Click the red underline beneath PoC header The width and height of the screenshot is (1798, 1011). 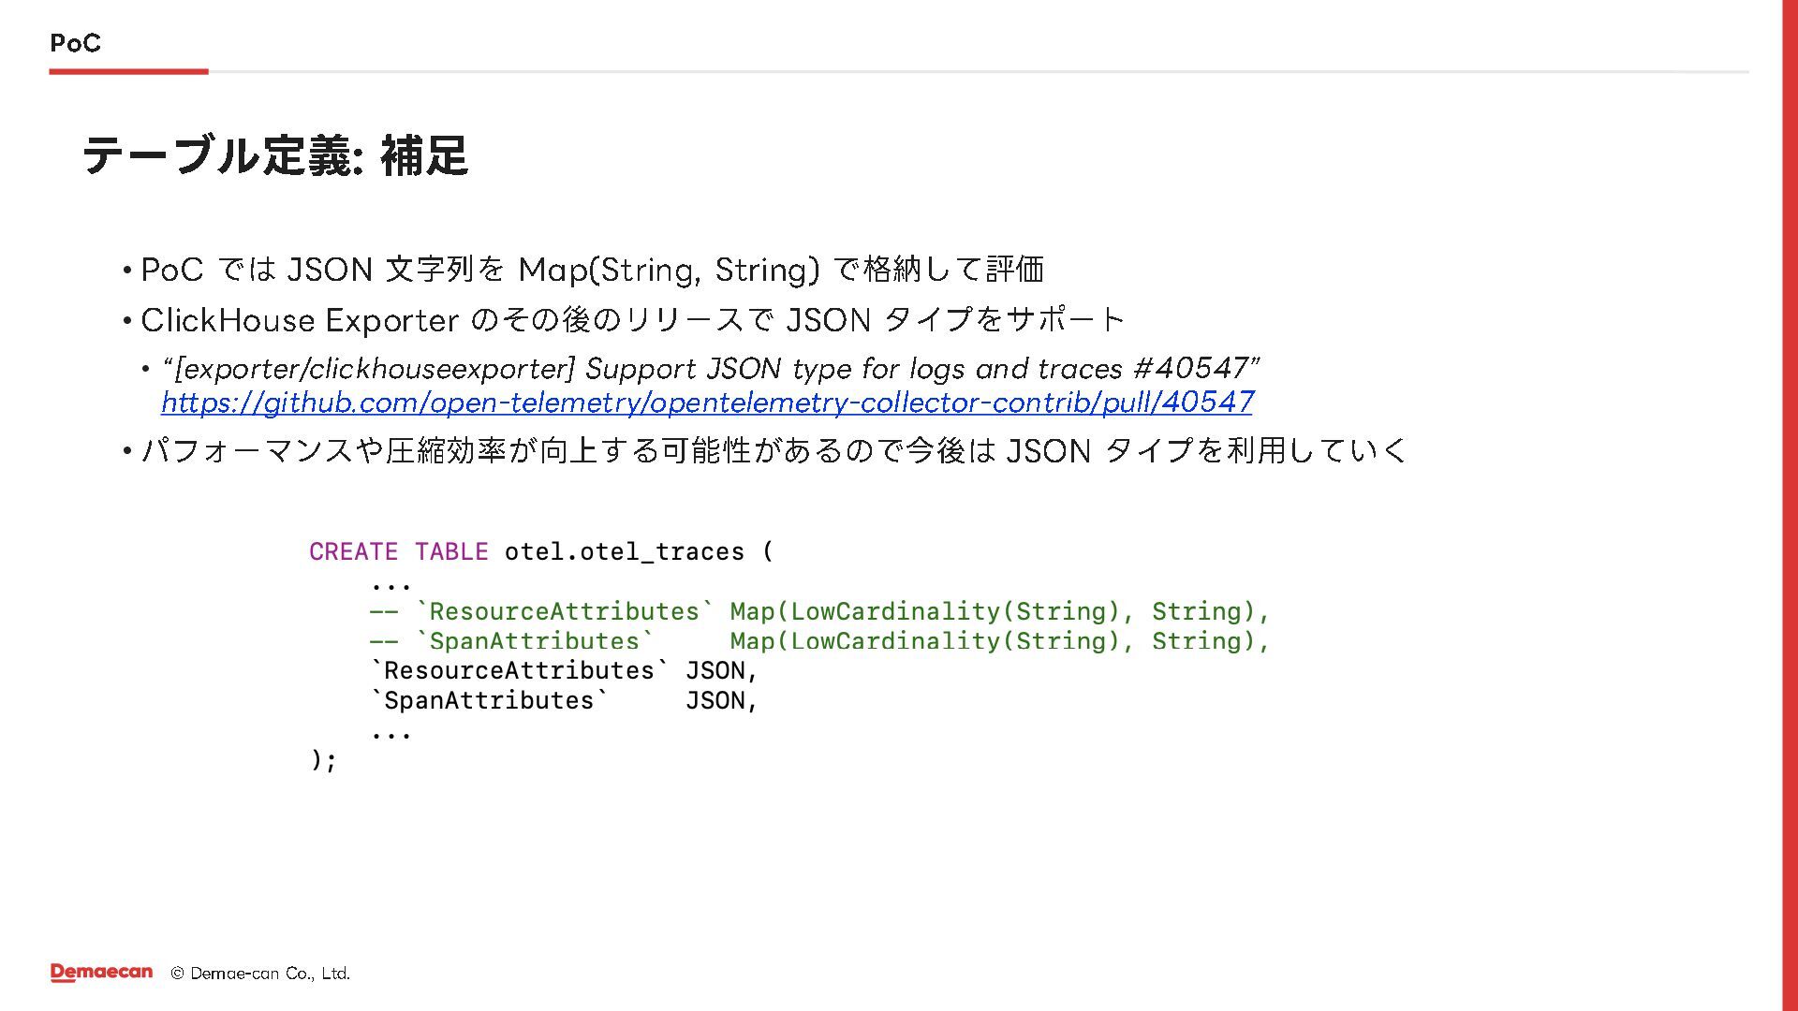tap(128, 71)
